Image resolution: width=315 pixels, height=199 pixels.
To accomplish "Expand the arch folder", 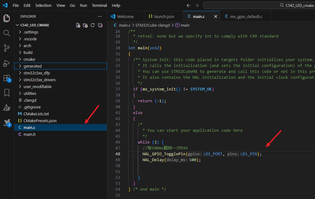I will (x=60, y=46).
